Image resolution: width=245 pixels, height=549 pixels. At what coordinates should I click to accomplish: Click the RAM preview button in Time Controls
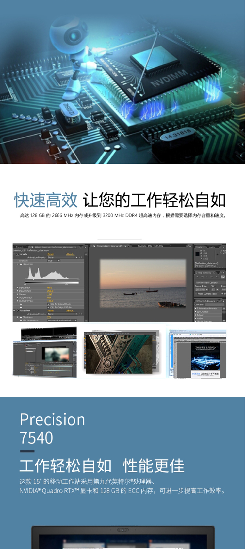click(x=223, y=277)
